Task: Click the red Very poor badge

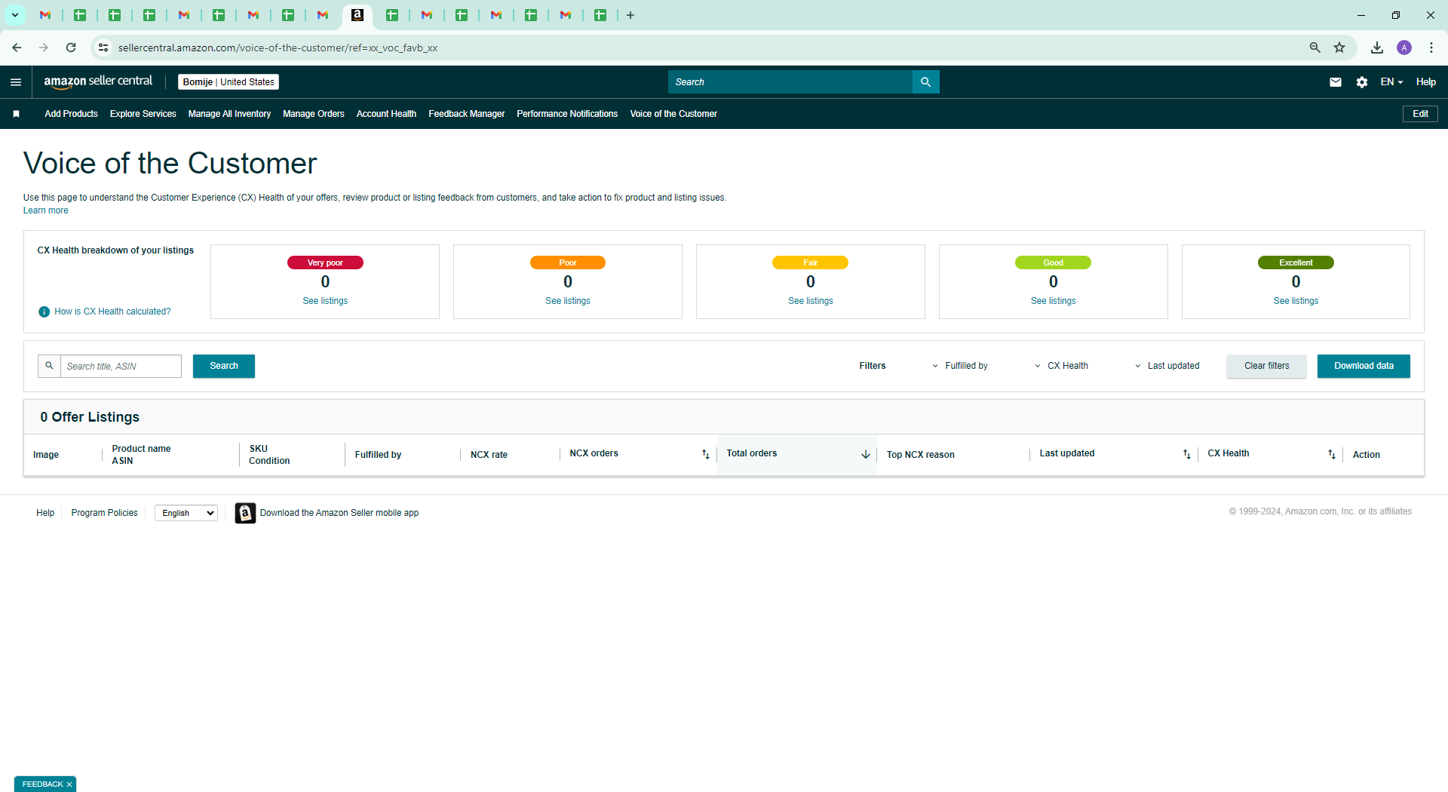Action: 325,262
